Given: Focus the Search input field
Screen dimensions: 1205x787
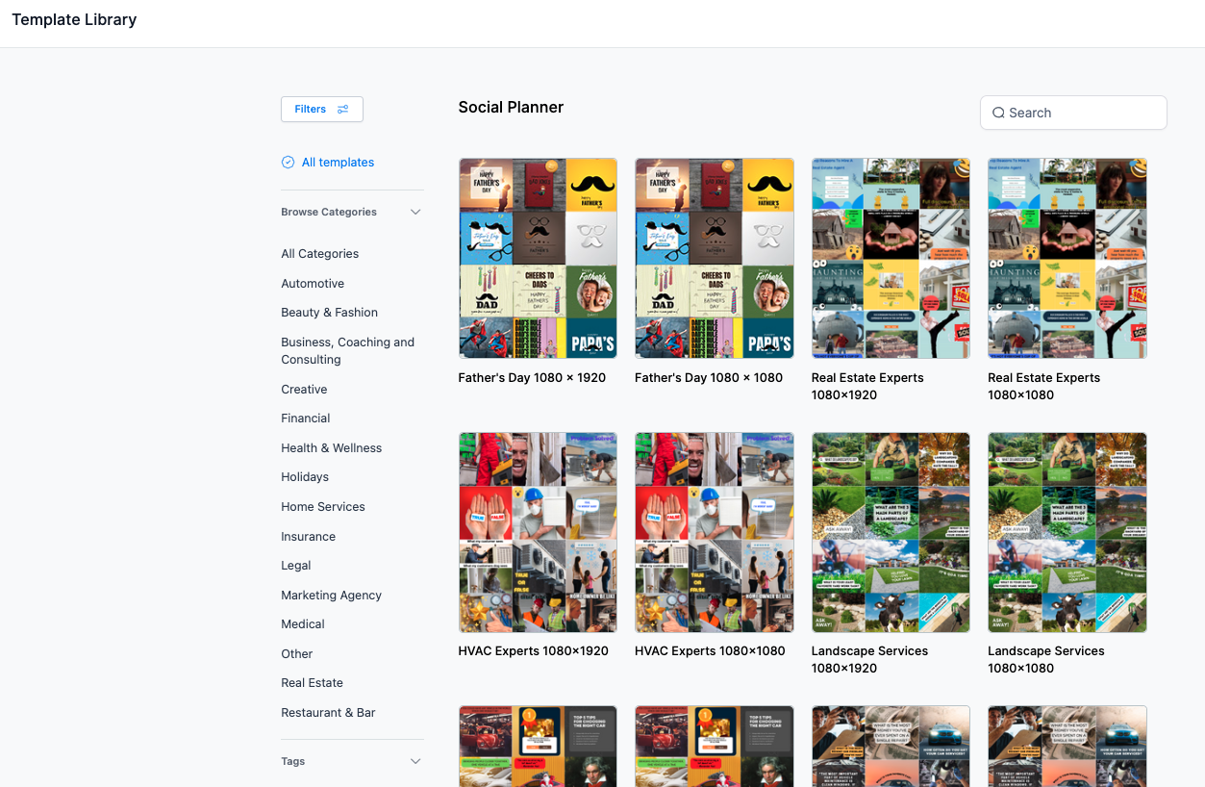Looking at the screenshot, I should [x=1073, y=113].
